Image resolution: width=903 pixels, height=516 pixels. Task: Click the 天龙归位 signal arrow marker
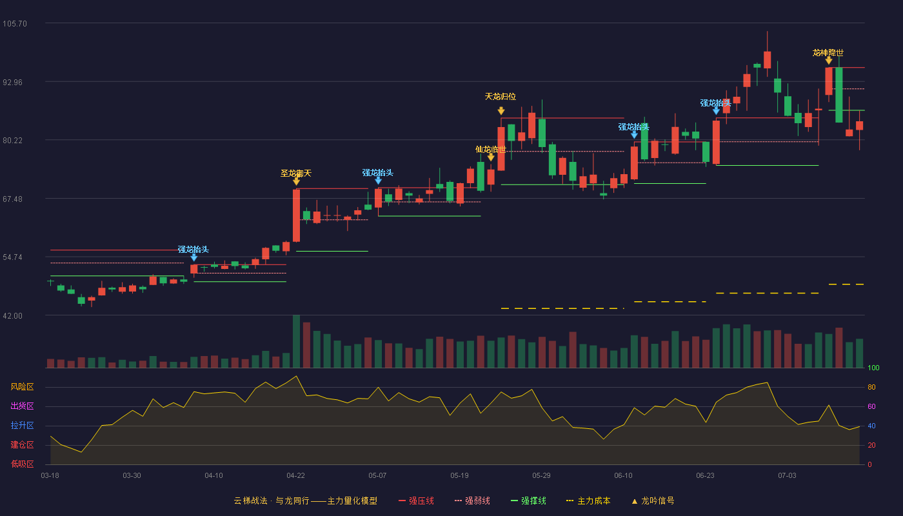501,111
